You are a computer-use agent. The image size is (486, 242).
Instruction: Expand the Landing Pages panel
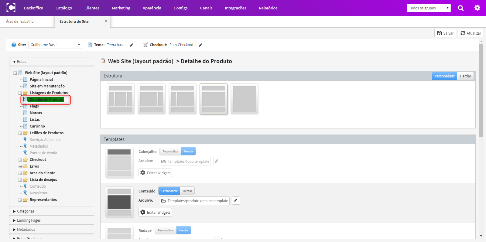52,220
